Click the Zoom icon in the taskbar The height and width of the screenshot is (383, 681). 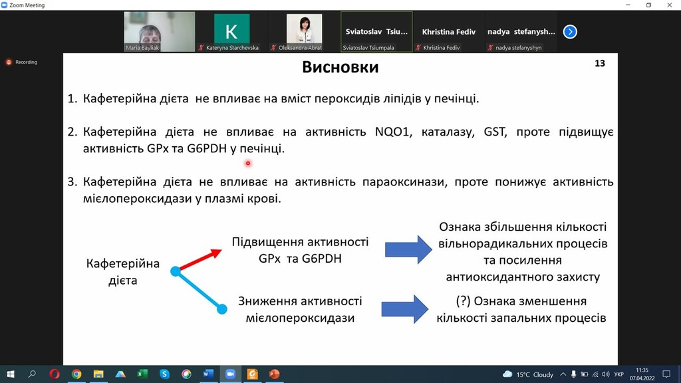click(x=230, y=374)
